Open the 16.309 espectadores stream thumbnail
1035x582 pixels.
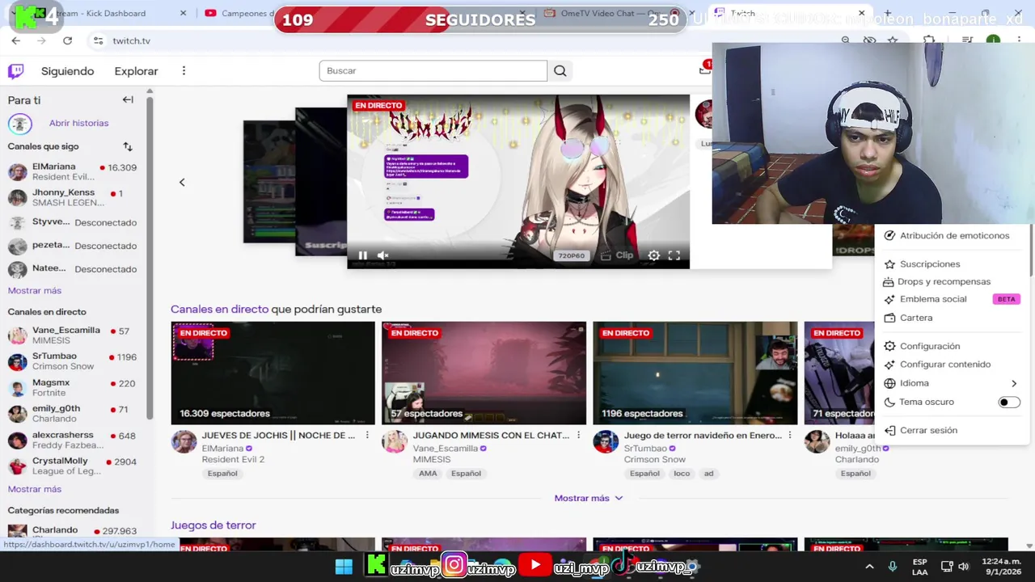pyautogui.click(x=272, y=373)
